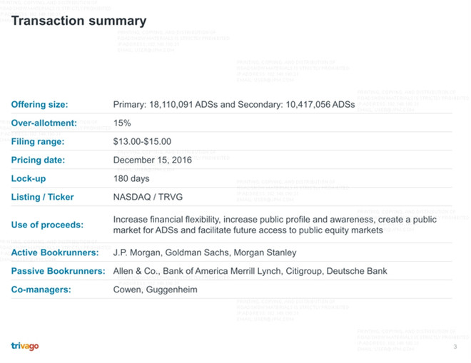Click the Cowen, Guggenheim text
Screen dimensions: 471x363
click(x=155, y=290)
